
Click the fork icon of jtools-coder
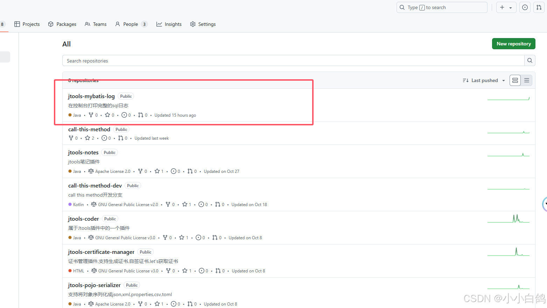(x=165, y=237)
